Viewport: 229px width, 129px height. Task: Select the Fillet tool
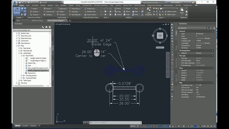(135, 11)
